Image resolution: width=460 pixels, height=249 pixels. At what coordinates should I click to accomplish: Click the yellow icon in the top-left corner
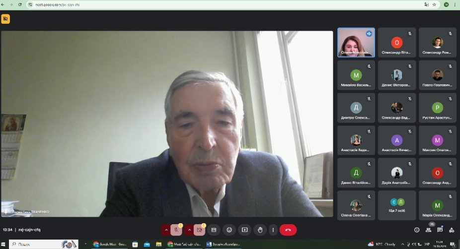5,19
